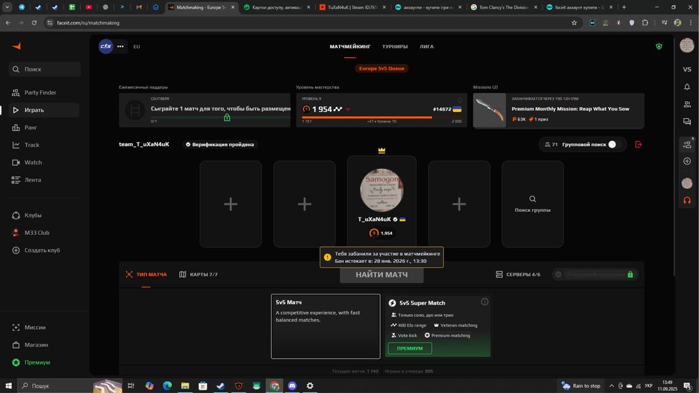Toggle the Групповой поиск switch
Viewport: 699px width, 393px height.
pos(614,144)
